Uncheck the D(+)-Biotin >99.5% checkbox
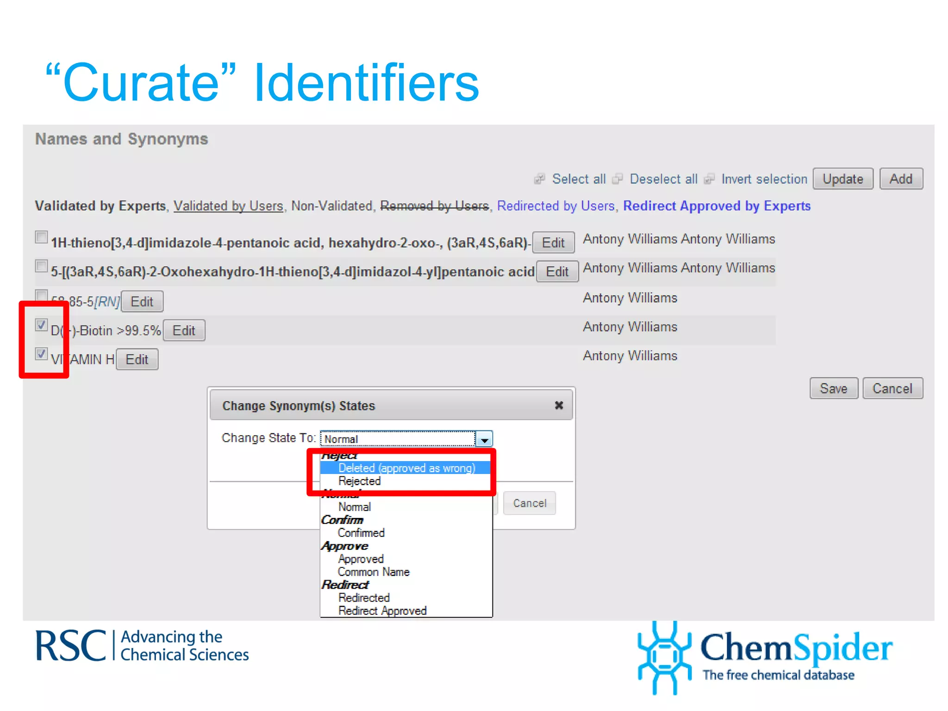 (x=41, y=325)
